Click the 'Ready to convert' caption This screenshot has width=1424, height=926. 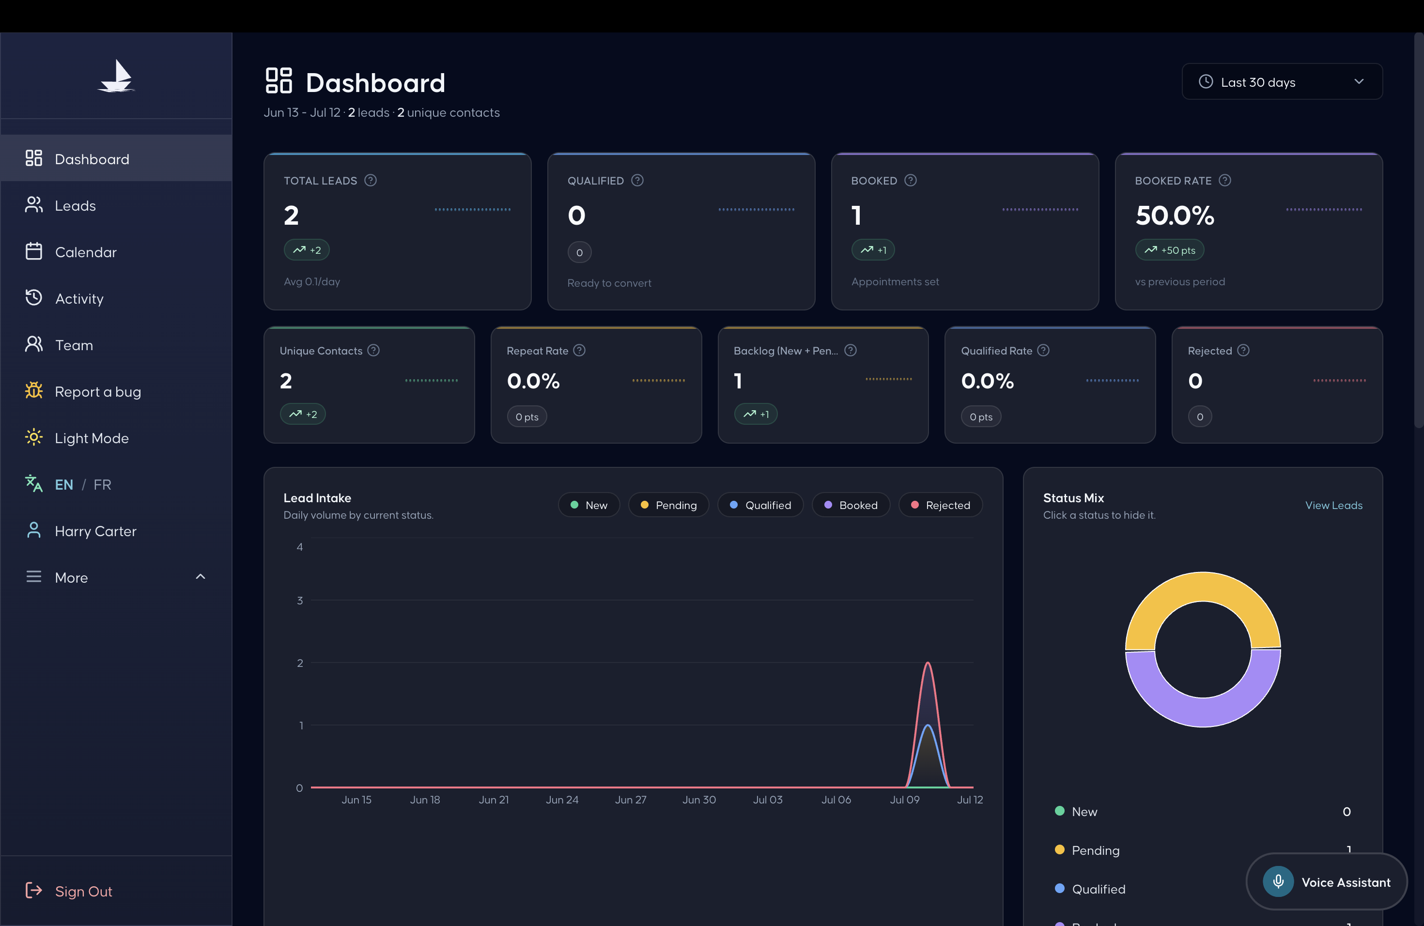click(609, 283)
